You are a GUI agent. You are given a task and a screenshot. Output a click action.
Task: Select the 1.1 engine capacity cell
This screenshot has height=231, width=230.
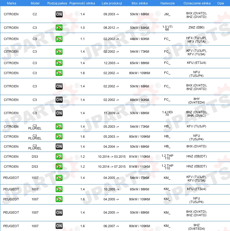pos(82,39)
